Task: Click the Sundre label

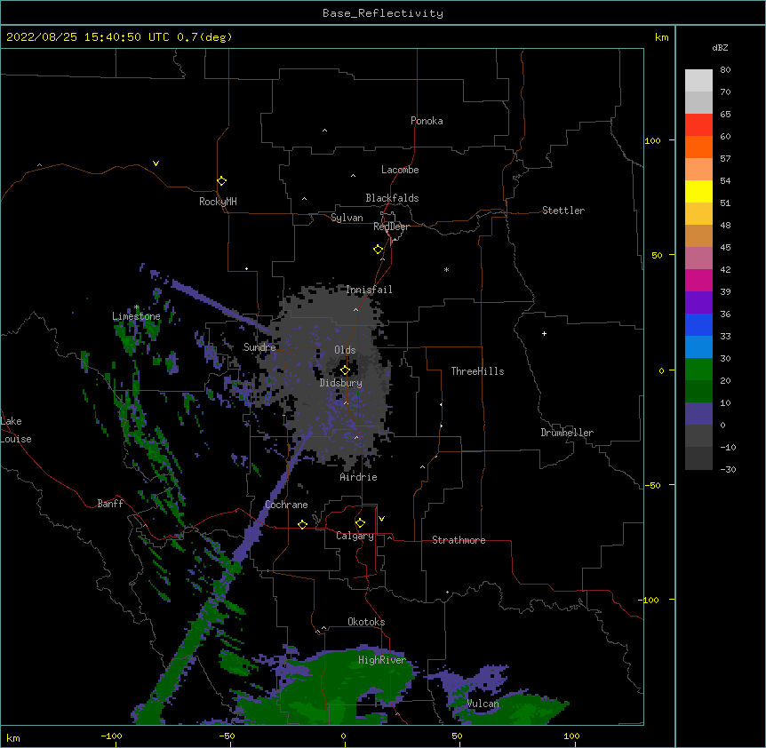Action: coord(259,347)
